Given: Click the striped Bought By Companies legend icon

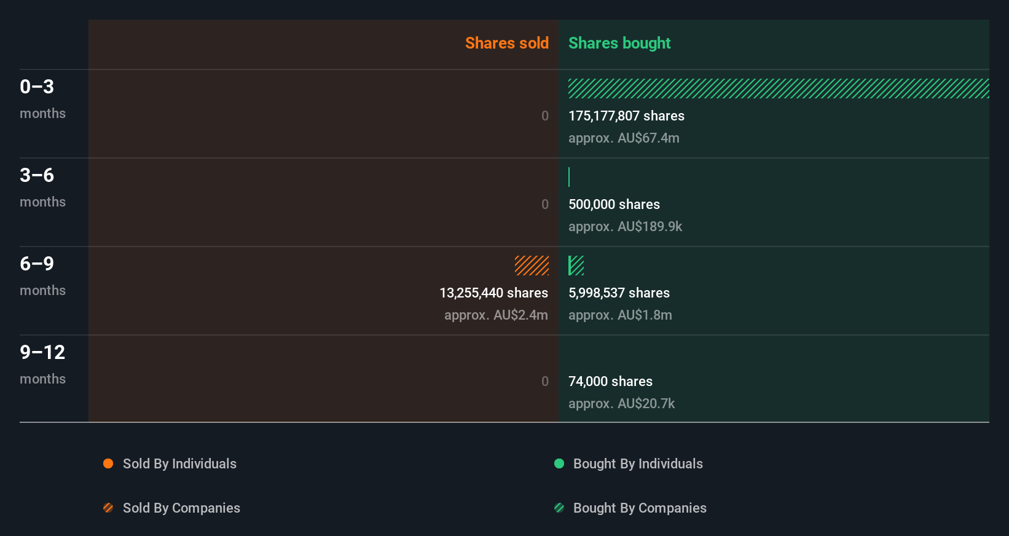Looking at the screenshot, I should pyautogui.click(x=559, y=508).
